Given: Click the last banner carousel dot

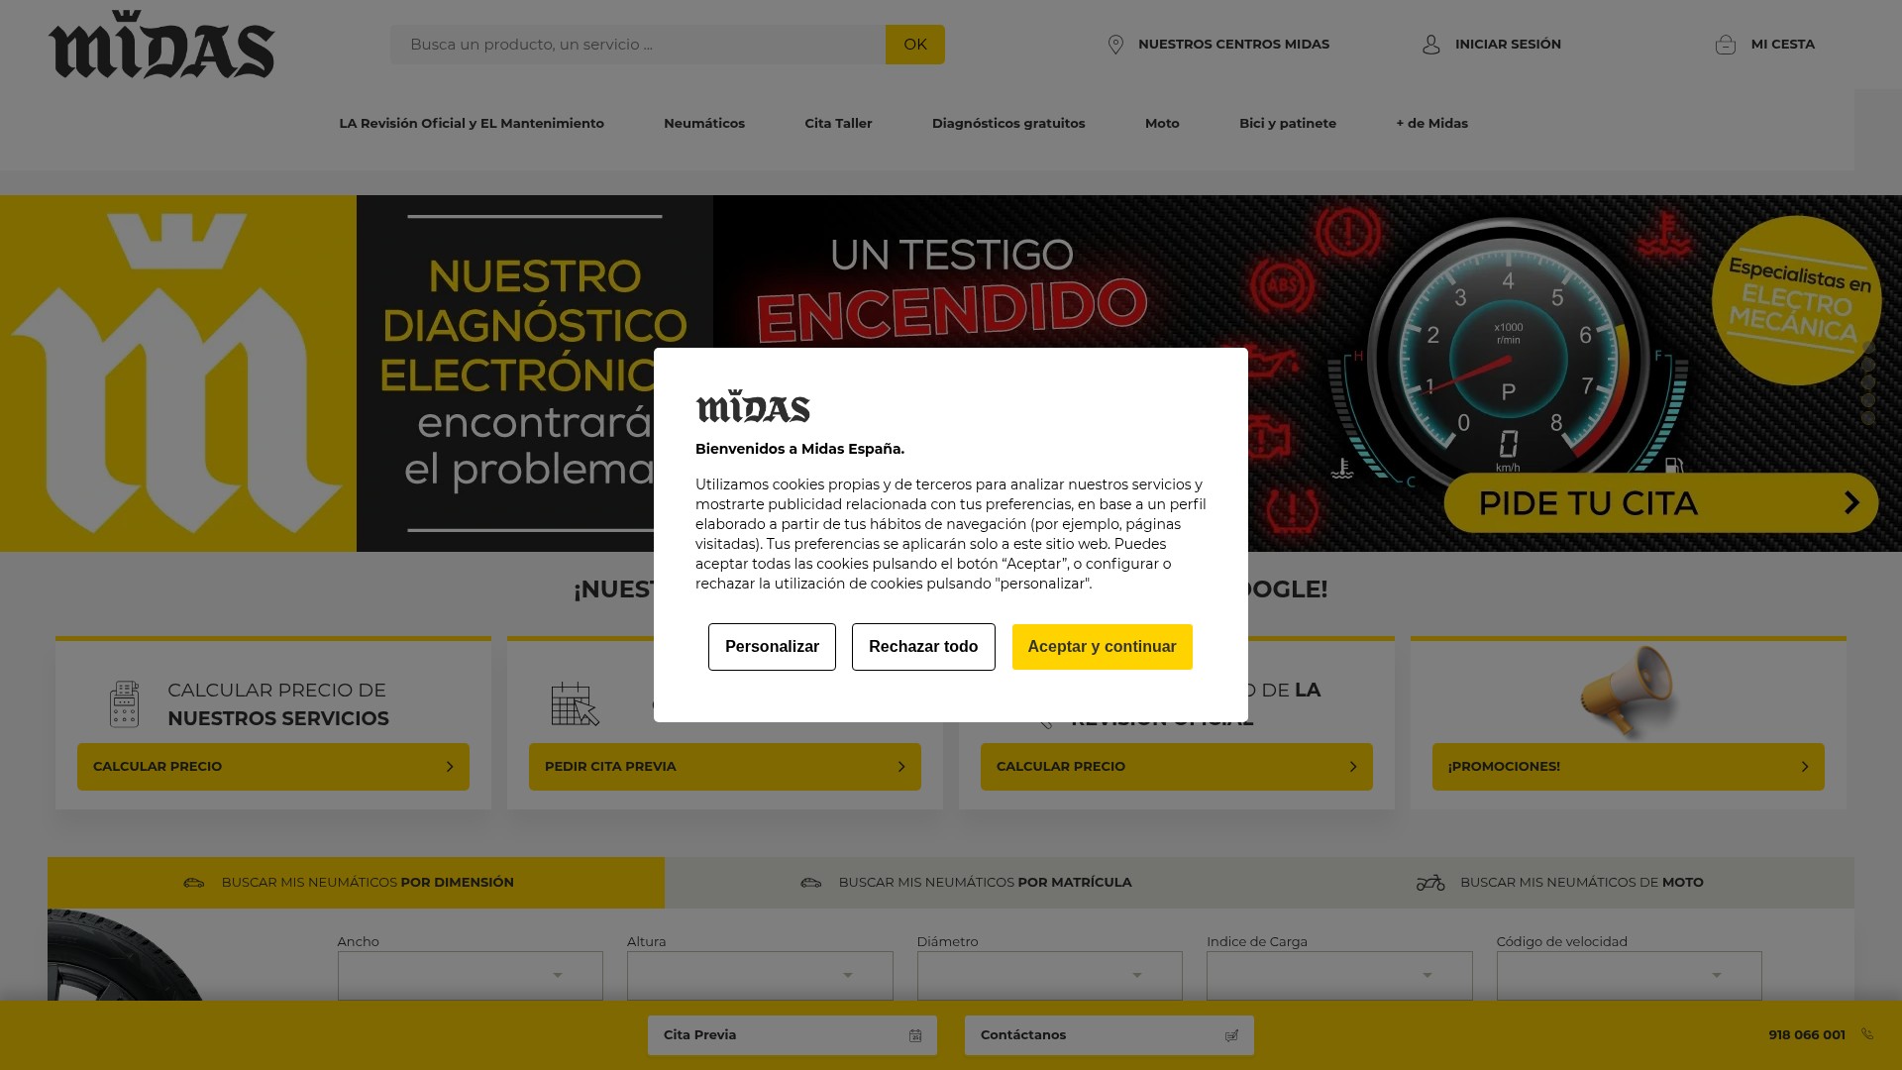Looking at the screenshot, I should pos(1868,419).
